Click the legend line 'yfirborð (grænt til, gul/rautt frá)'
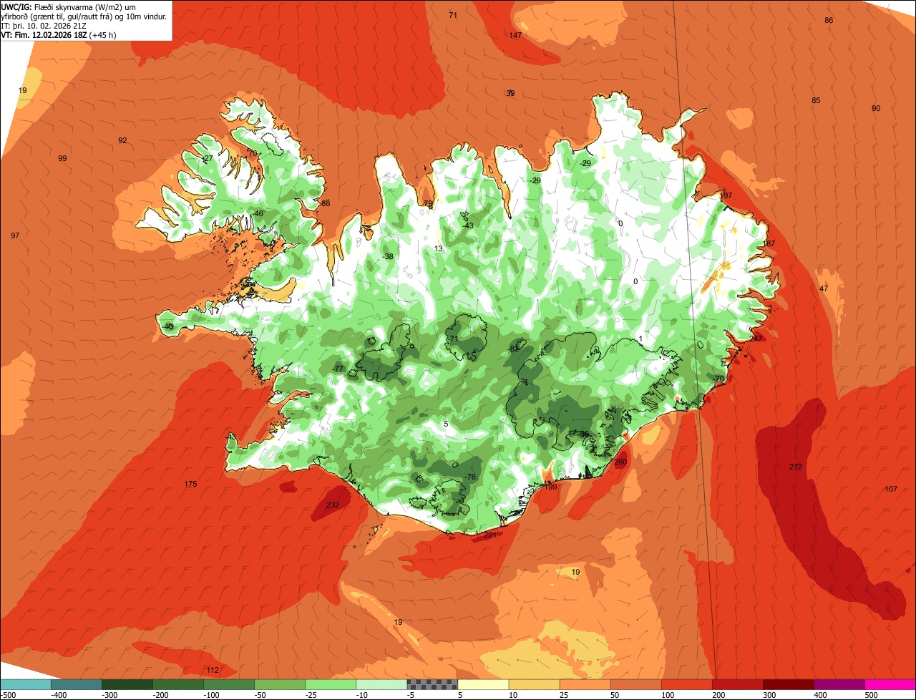 [59, 16]
